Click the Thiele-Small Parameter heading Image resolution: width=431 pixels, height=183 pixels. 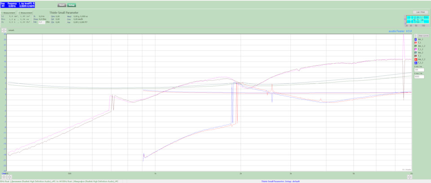[64, 13]
